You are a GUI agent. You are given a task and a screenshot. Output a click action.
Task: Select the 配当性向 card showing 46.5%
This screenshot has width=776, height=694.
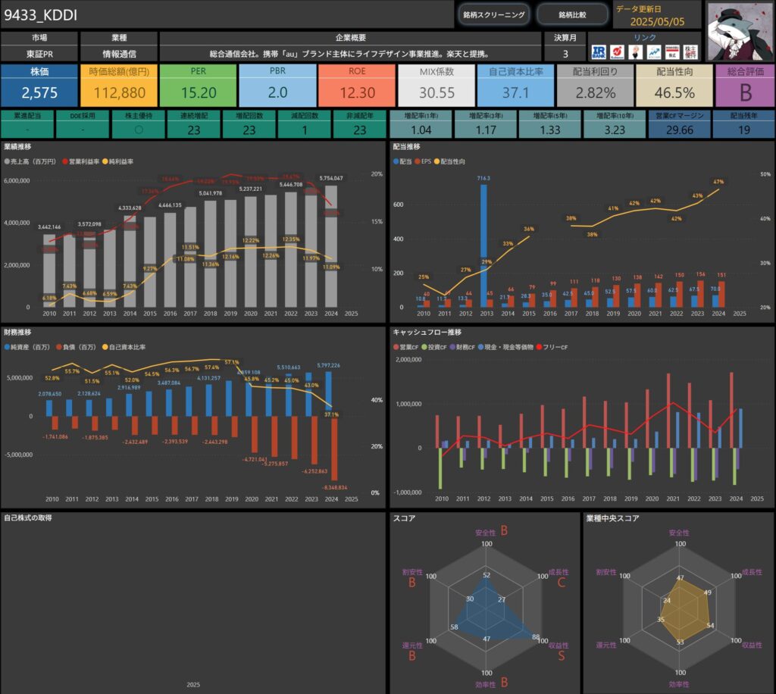point(674,86)
